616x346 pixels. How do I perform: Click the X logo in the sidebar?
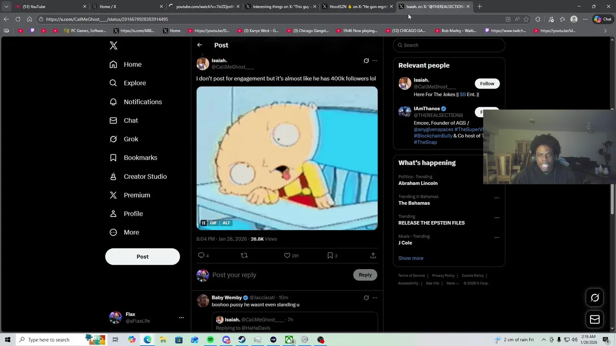(114, 46)
